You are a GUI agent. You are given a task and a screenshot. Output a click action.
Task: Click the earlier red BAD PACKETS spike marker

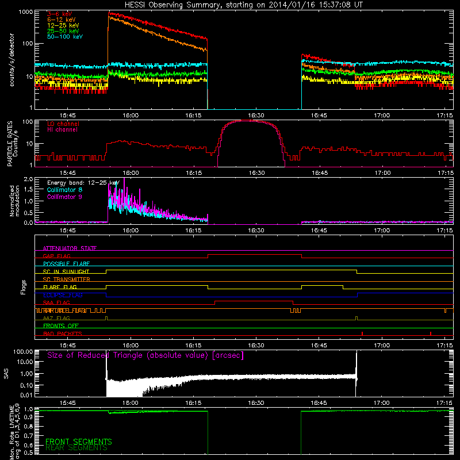tap(362, 333)
